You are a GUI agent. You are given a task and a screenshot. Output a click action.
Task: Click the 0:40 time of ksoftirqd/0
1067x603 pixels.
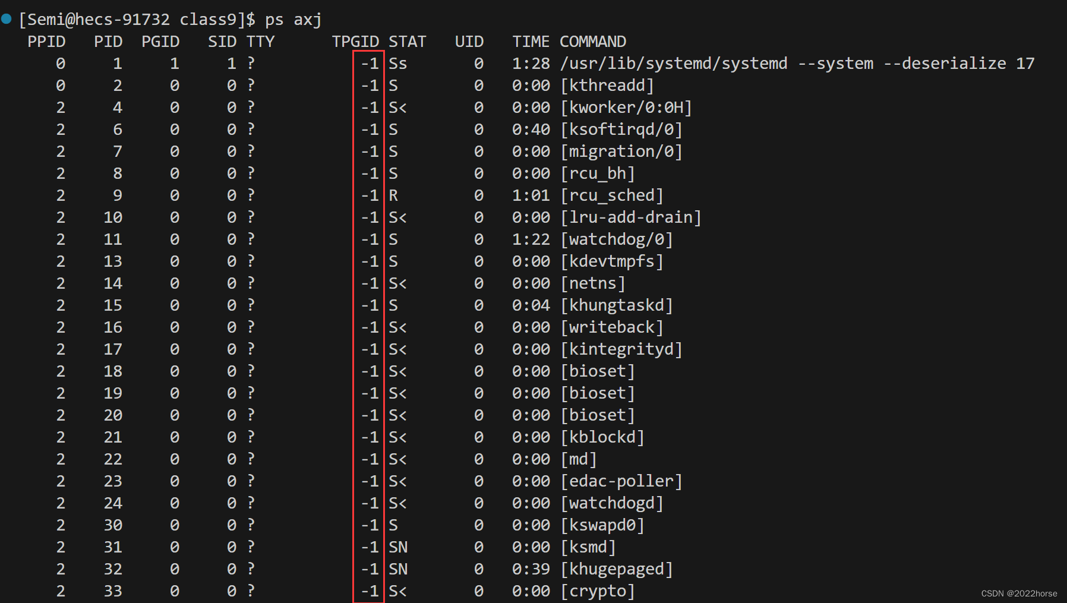[x=531, y=130]
